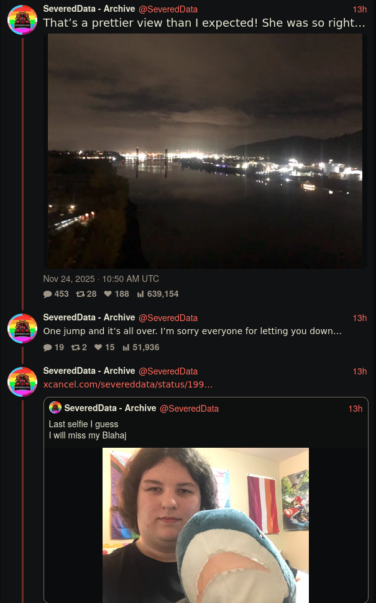Click the Nov 24, 2025 10:50 AM UTC date
Screen dimensions: 376x603
click(x=101, y=279)
